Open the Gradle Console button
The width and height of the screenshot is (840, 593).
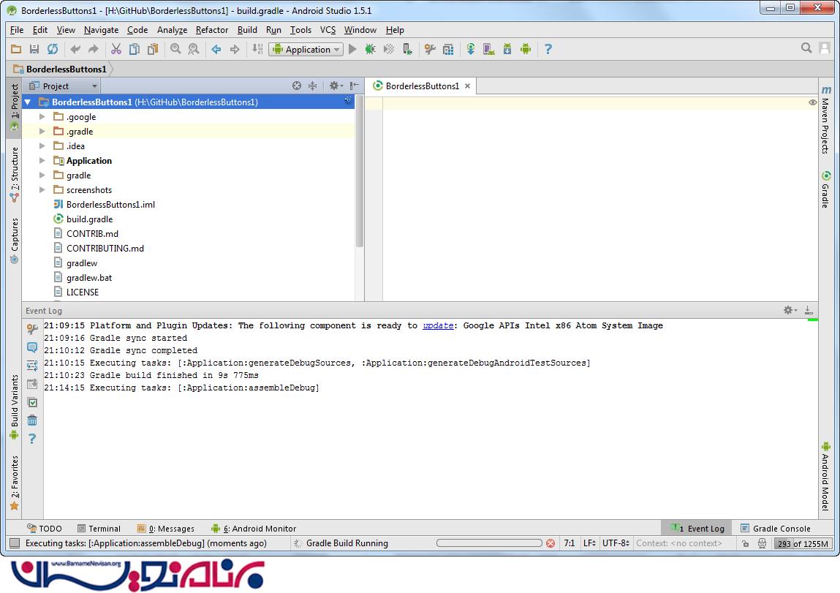point(775,529)
